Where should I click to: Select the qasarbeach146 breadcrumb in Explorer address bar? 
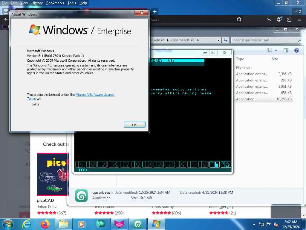click(183, 40)
